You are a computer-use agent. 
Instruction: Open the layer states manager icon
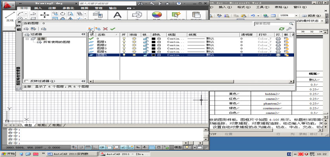click(44, 29)
